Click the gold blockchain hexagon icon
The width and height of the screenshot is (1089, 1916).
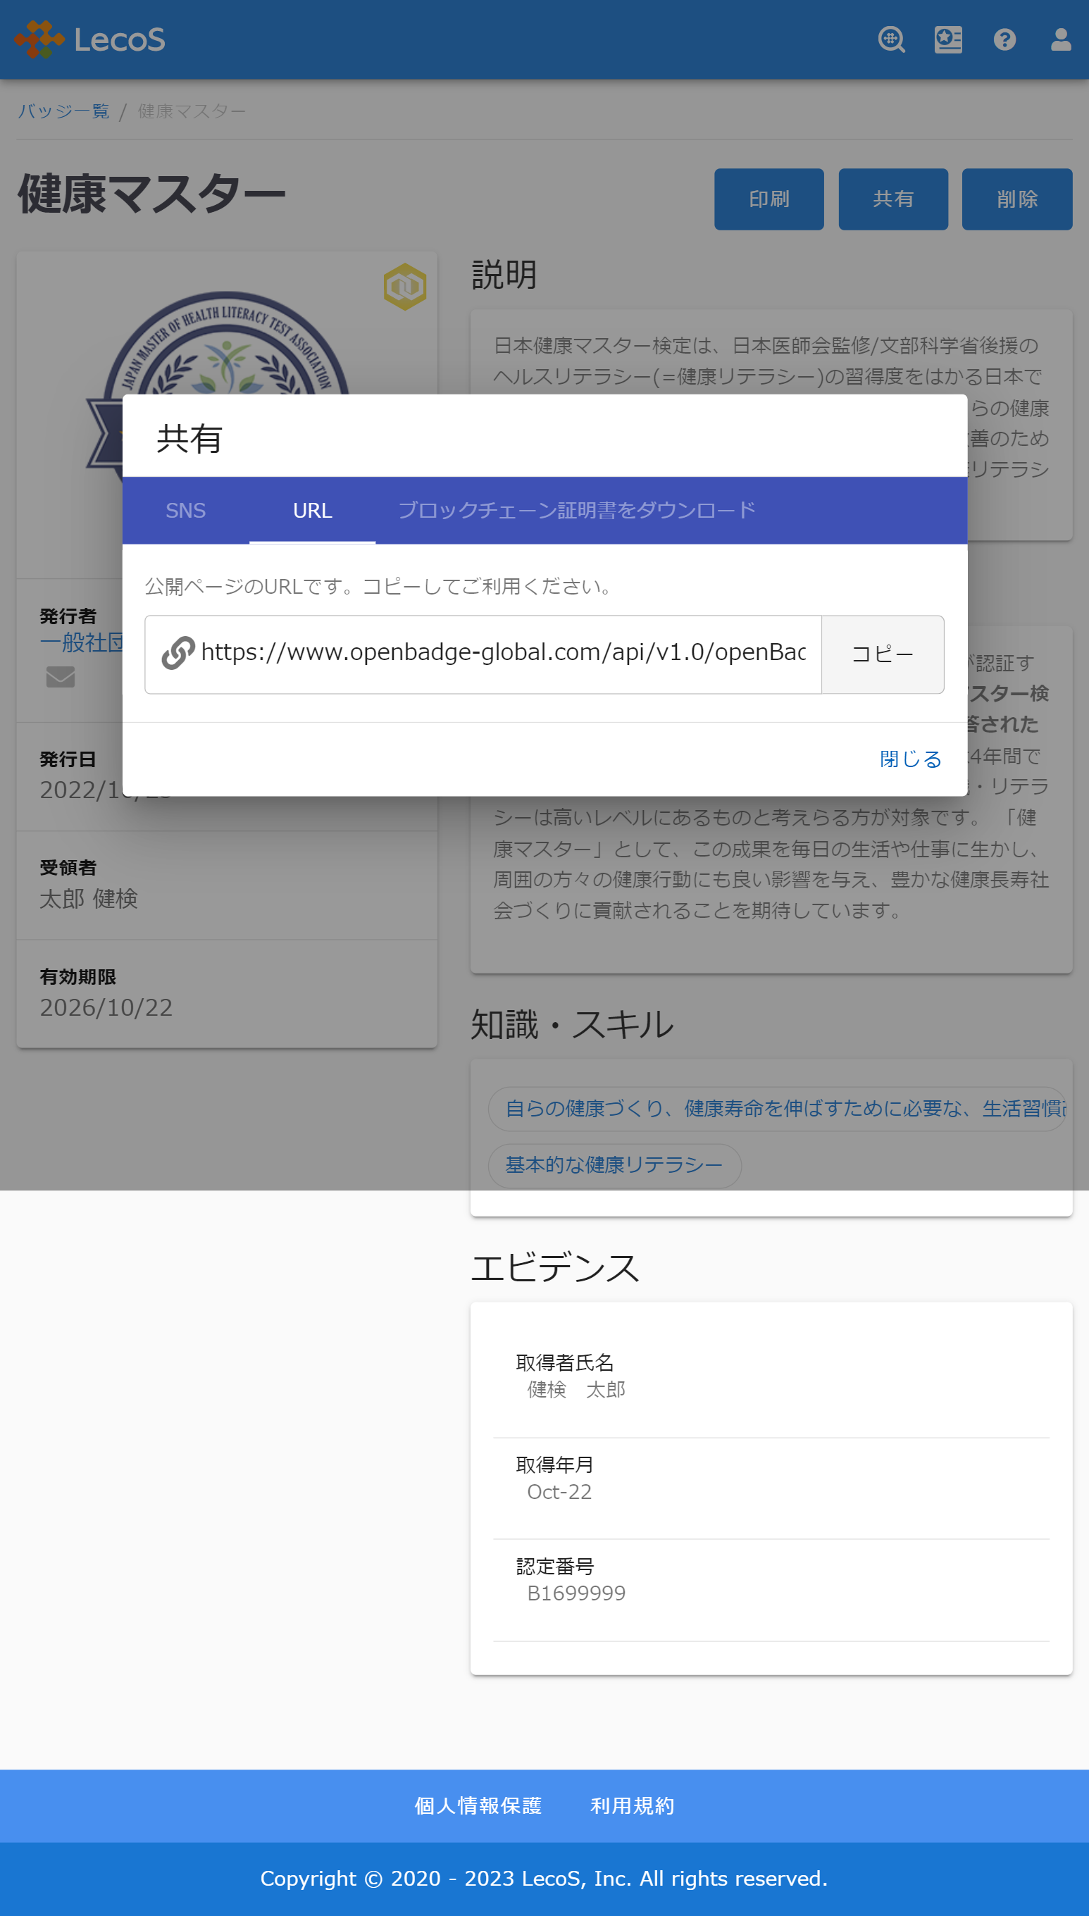click(404, 287)
